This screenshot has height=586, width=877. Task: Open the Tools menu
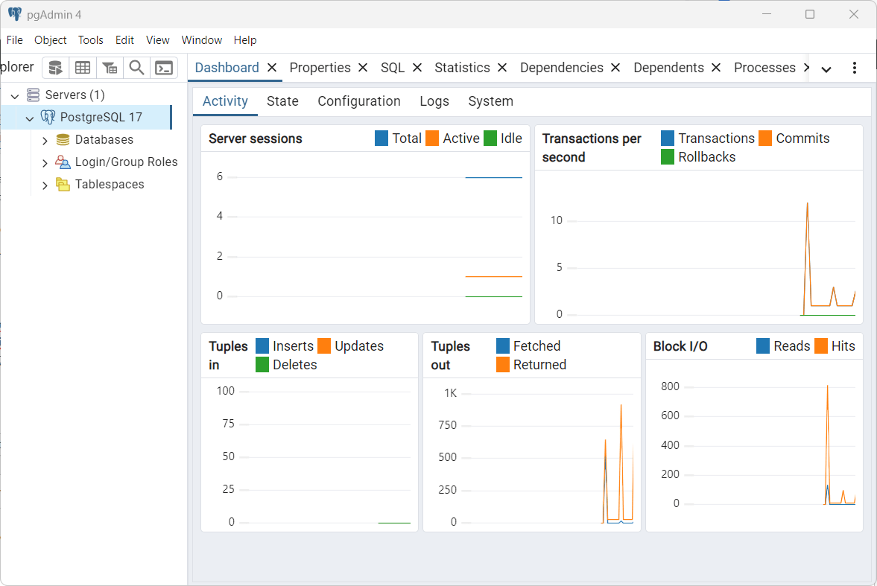coord(91,40)
